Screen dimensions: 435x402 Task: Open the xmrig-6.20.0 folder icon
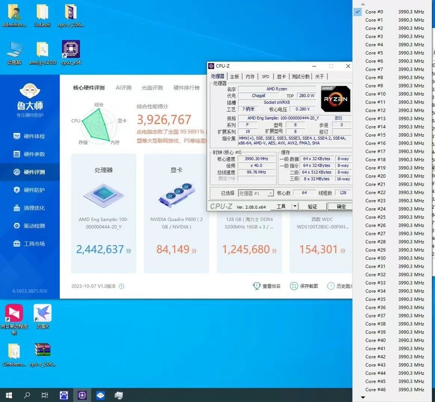(x=43, y=53)
